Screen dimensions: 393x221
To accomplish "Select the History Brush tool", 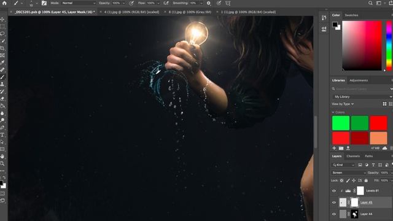I will pos(2,91).
